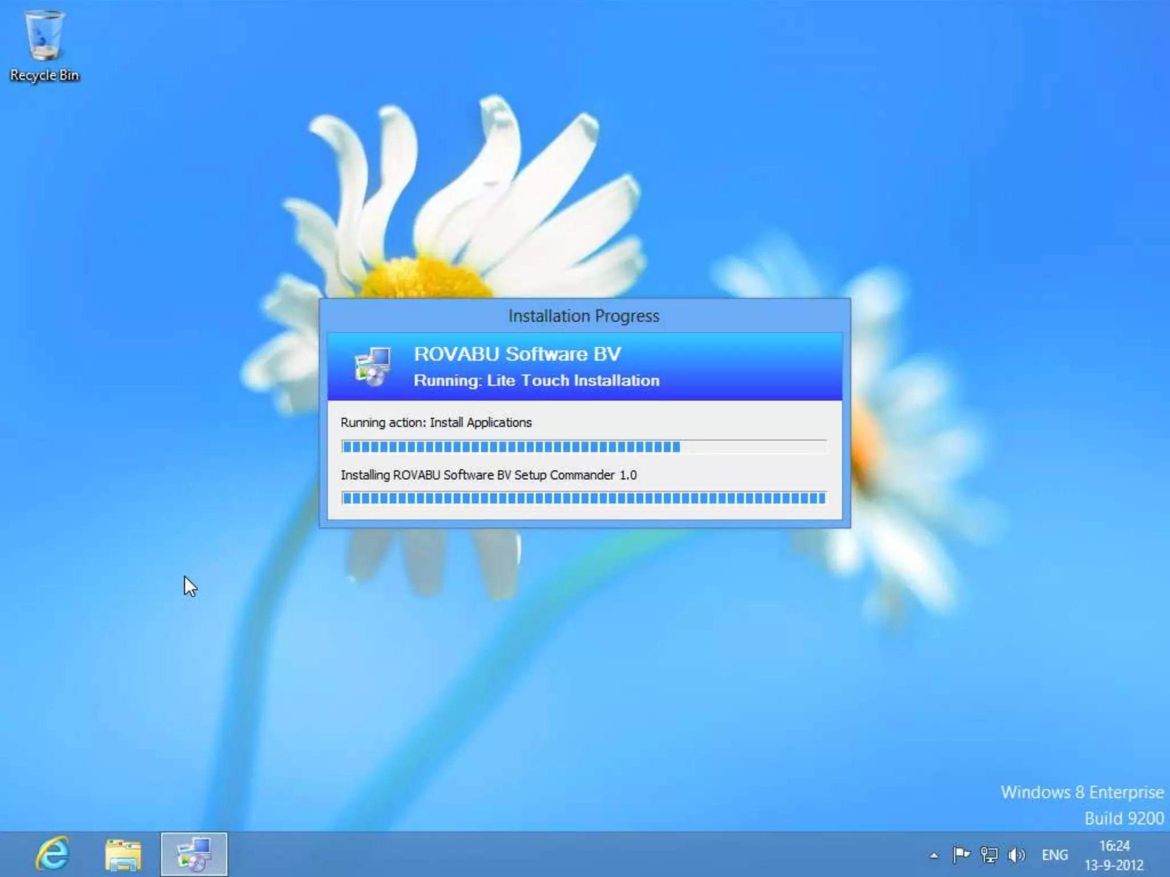Launch Internet Explorer from taskbar
Screen dimensions: 1170x877
[x=53, y=854]
